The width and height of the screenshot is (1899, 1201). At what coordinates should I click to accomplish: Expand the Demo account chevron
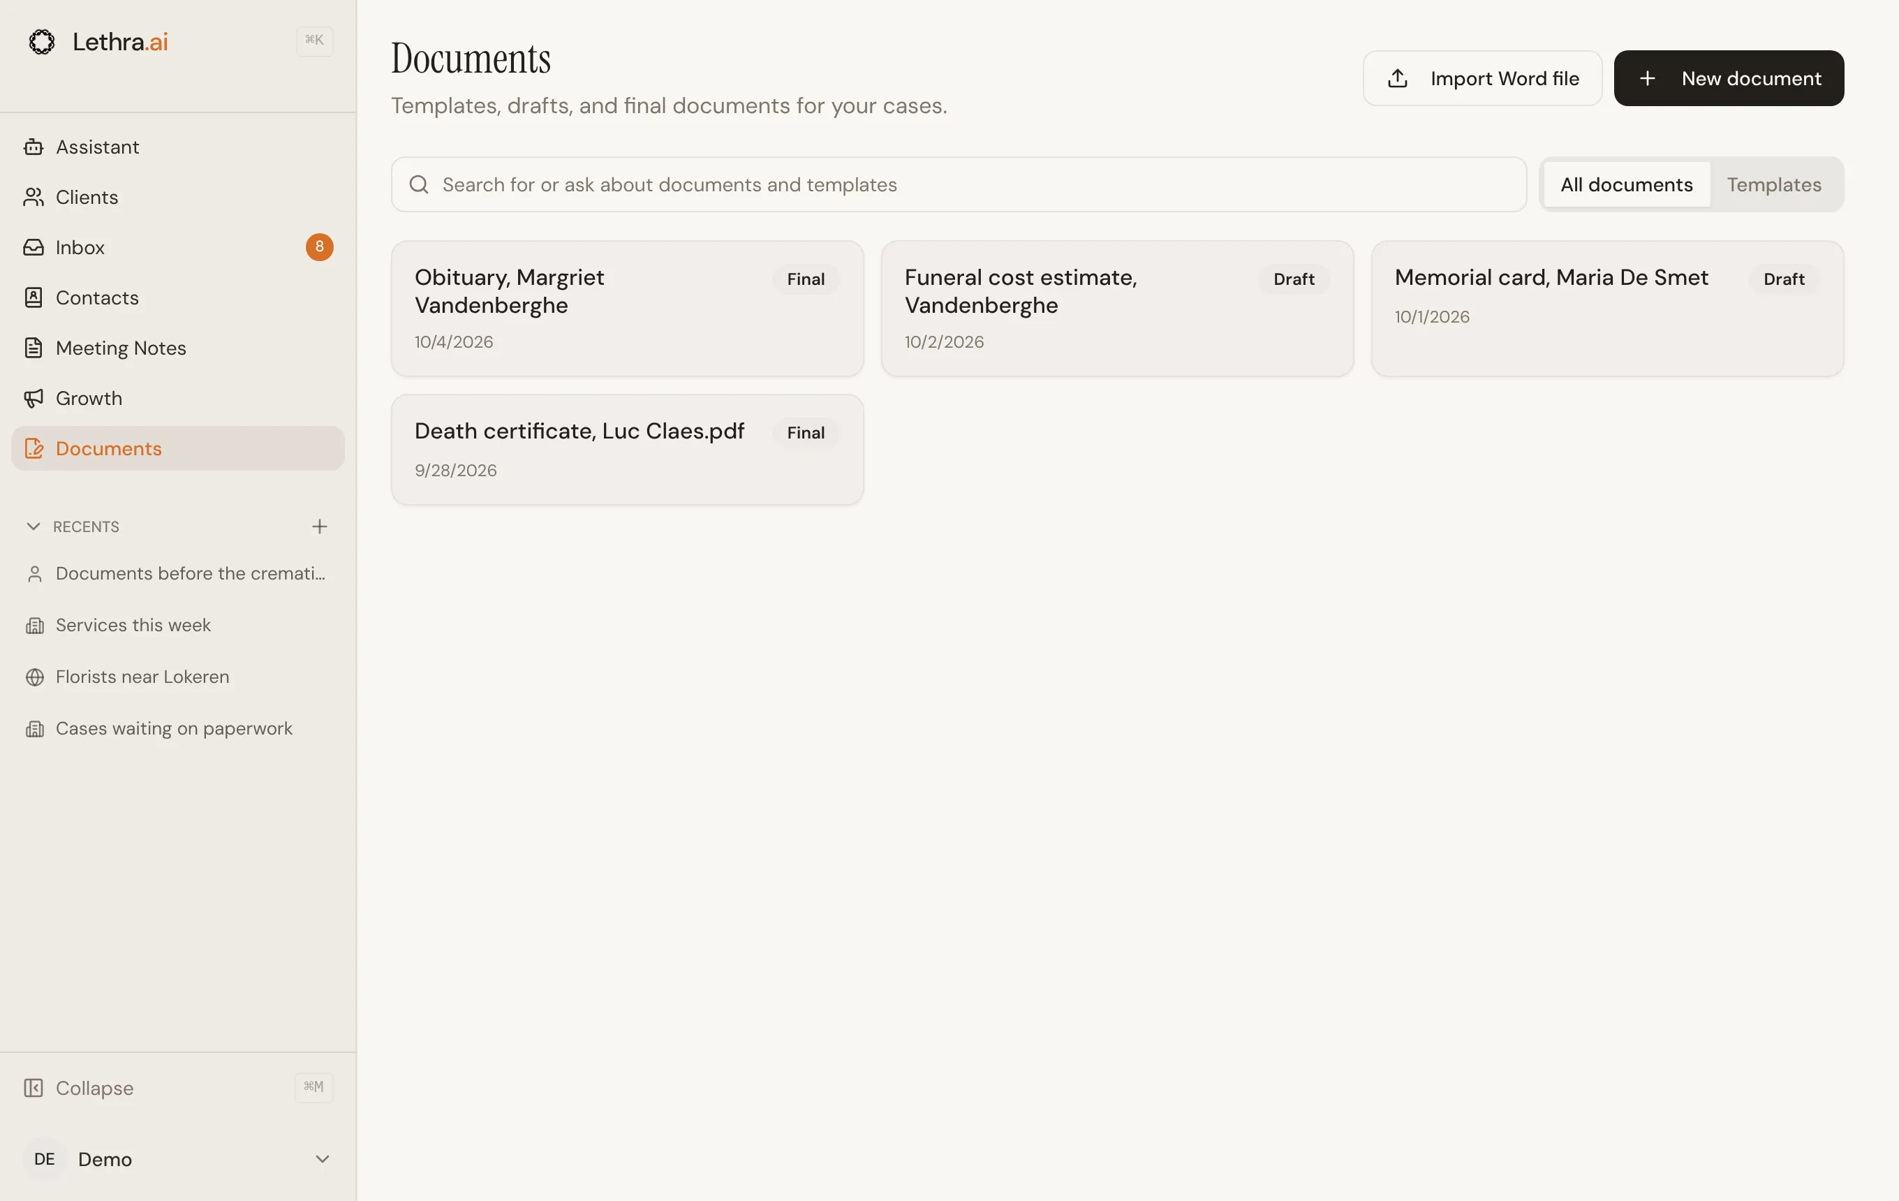(322, 1158)
